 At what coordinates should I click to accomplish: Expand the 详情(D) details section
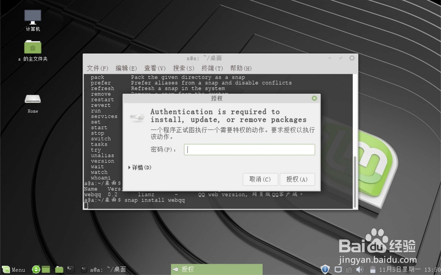point(140,167)
